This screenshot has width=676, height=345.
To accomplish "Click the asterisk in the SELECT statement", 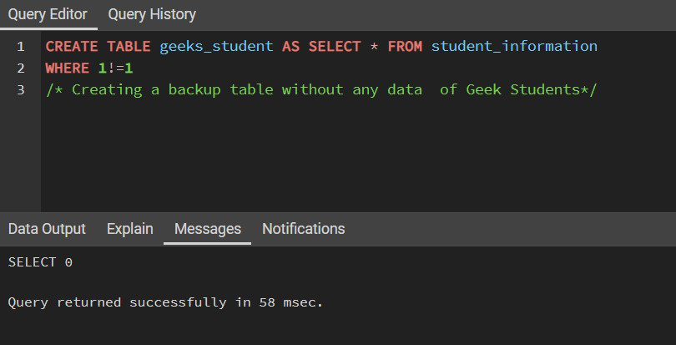I will 374,46.
